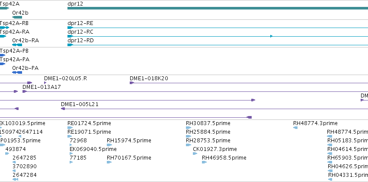Select the RH15974.5prime EST label
Image resolution: width=368 pixels, height=182 pixels.
click(129, 140)
